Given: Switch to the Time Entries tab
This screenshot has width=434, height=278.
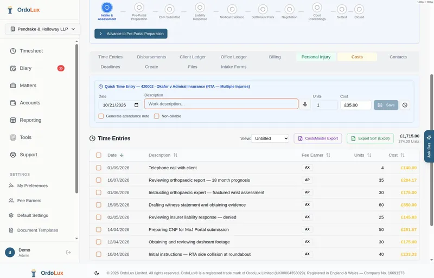Looking at the screenshot, I should click(110, 57).
